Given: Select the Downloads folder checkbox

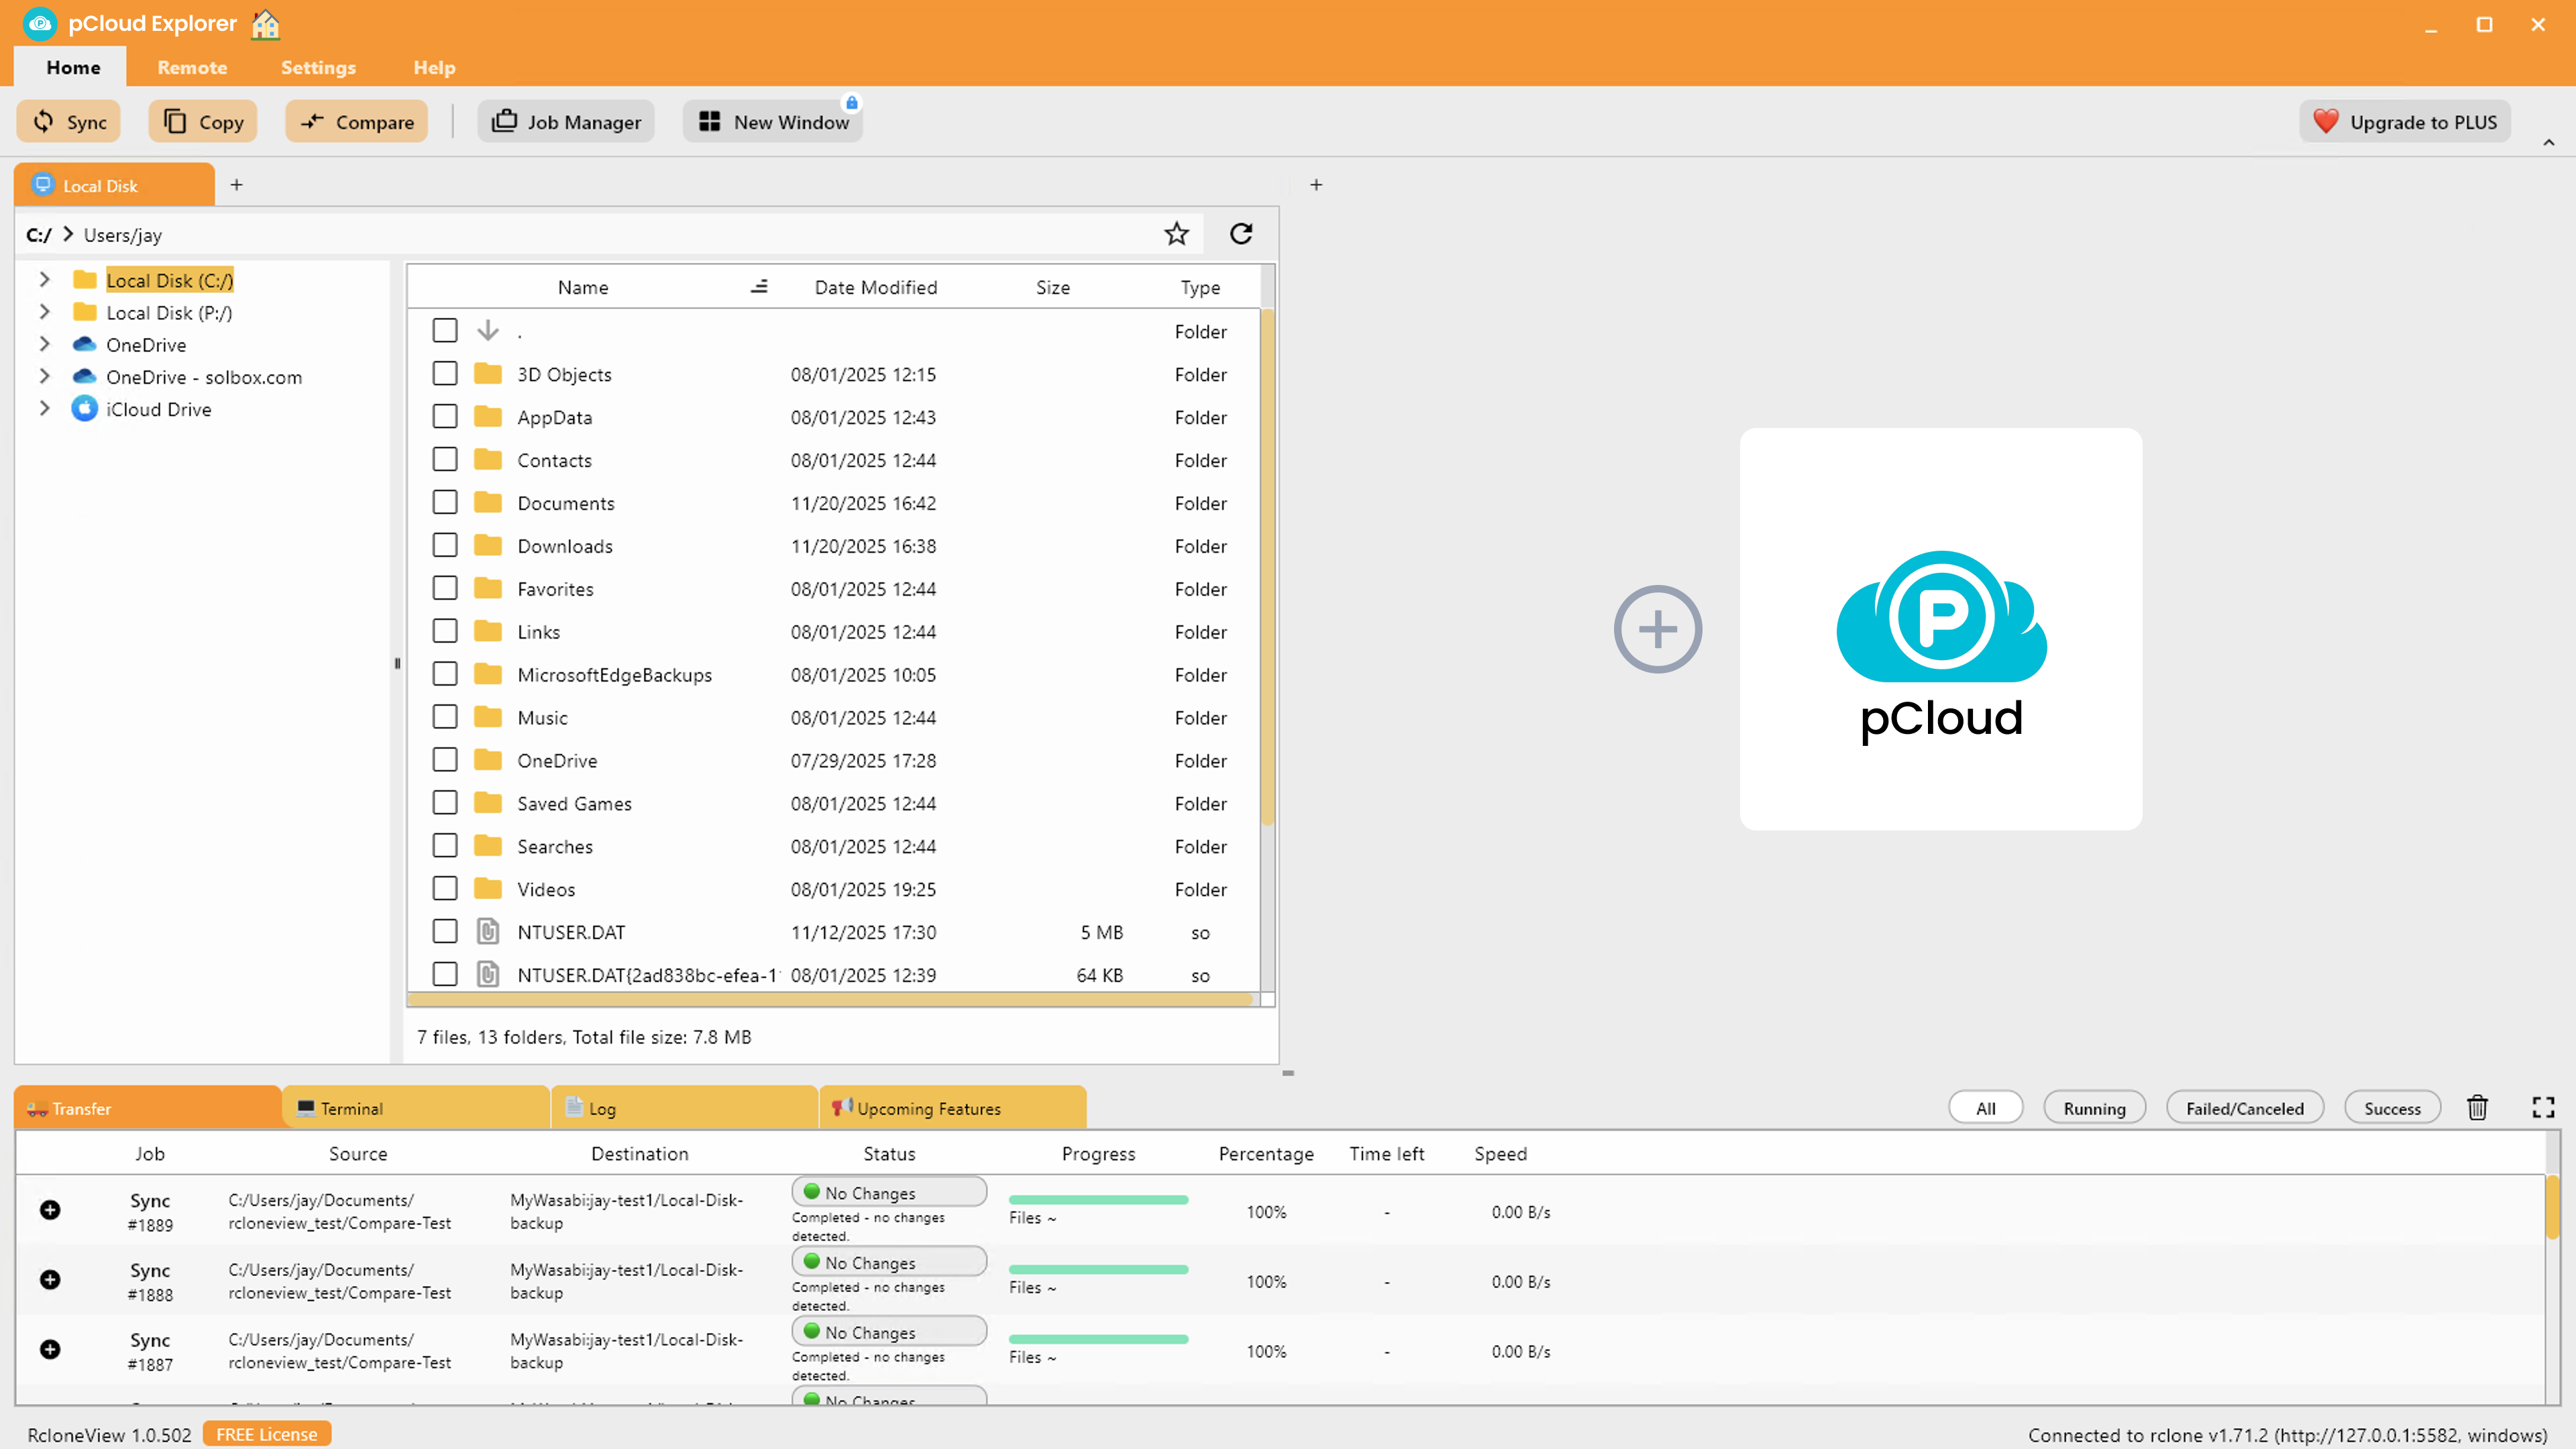Looking at the screenshot, I should 445,546.
